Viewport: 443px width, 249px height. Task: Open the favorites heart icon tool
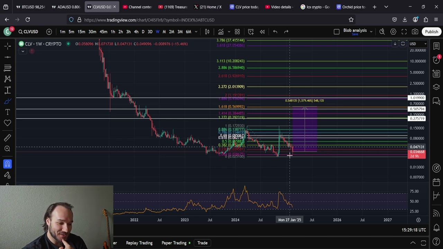click(x=7, y=123)
